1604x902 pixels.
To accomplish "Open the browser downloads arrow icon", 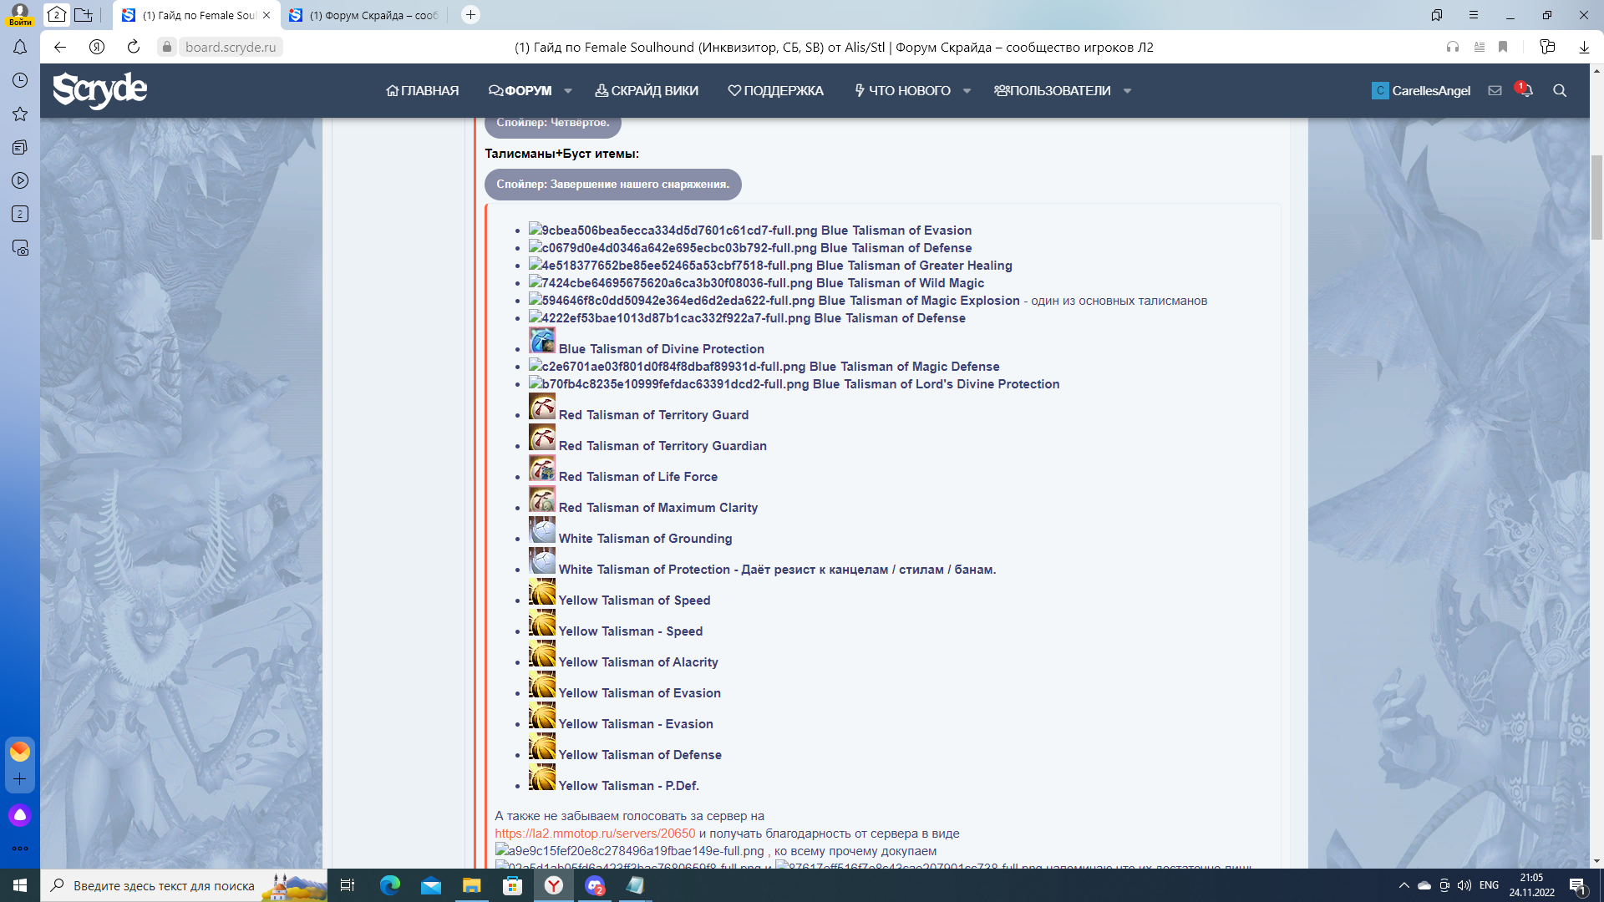I will pyautogui.click(x=1583, y=47).
